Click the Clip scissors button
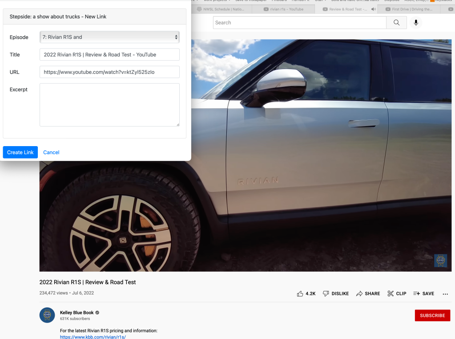455x339 pixels. (397, 294)
